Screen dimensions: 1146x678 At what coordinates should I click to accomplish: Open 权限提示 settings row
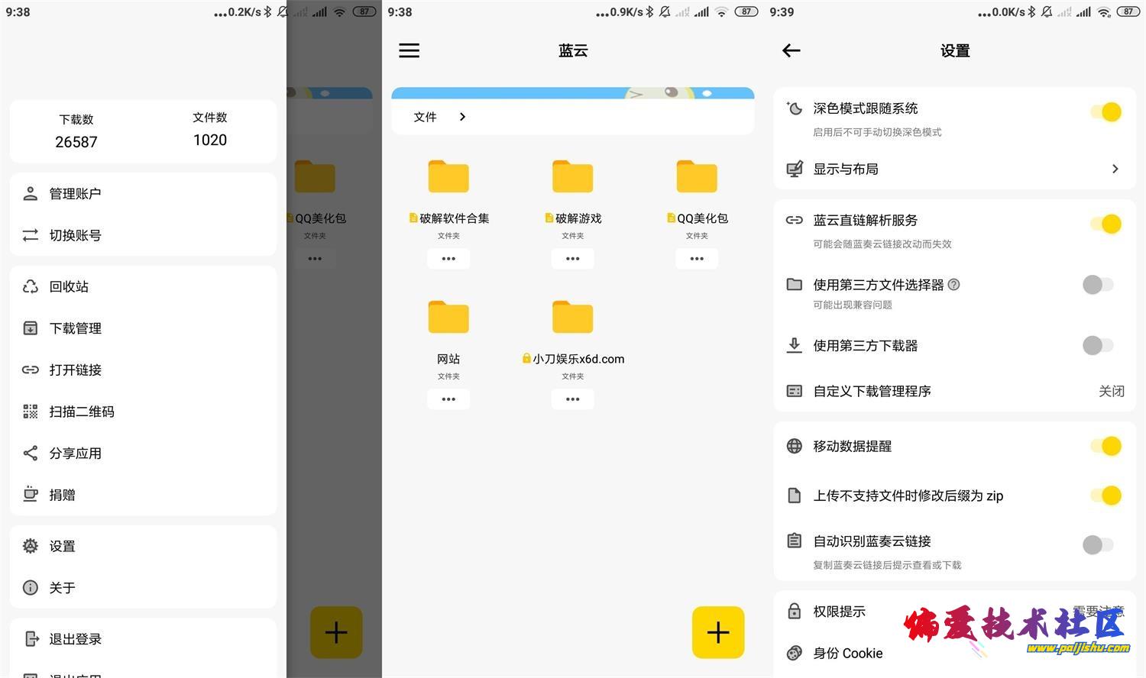(955, 611)
